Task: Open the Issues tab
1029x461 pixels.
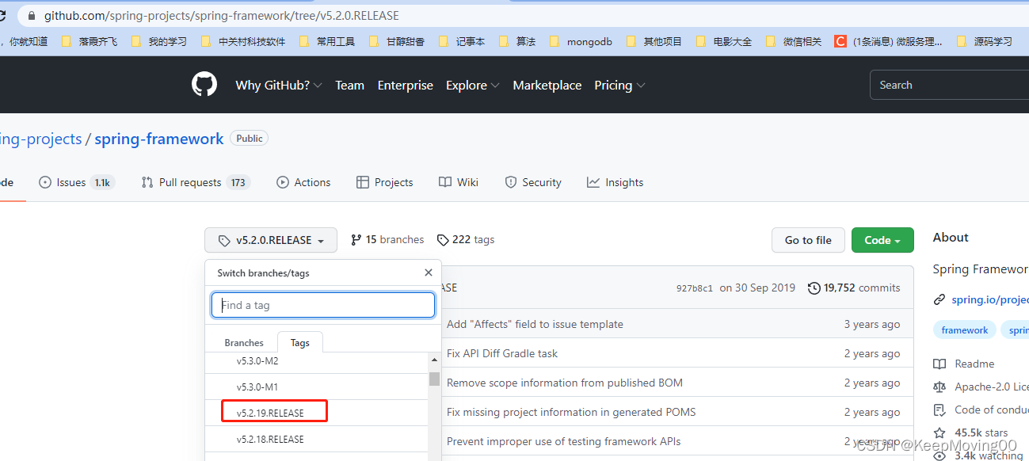Action: 77,182
